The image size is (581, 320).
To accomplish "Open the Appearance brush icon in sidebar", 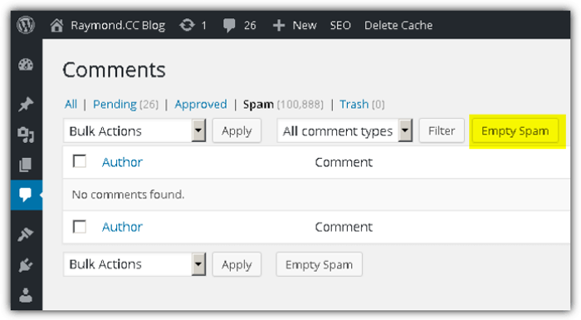I will pyautogui.click(x=26, y=234).
